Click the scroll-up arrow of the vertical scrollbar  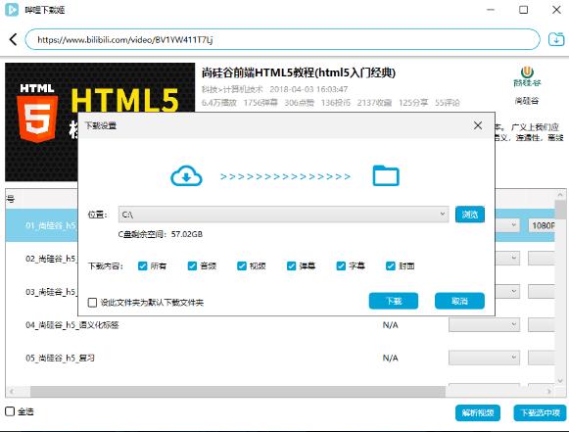pos(560,195)
